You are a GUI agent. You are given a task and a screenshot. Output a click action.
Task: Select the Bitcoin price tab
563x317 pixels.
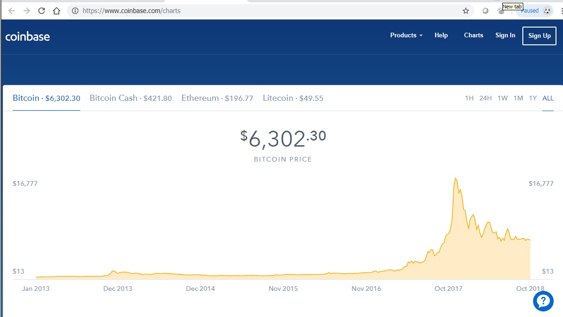click(x=46, y=98)
